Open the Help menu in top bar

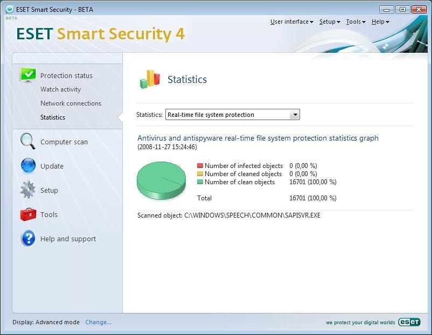380,22
